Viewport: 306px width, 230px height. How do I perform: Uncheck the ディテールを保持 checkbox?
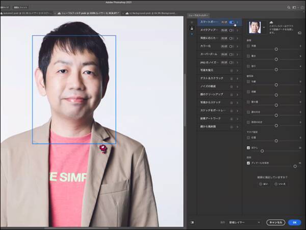pos(248,163)
